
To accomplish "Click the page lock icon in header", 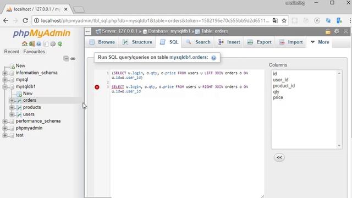I will [x=328, y=31].
